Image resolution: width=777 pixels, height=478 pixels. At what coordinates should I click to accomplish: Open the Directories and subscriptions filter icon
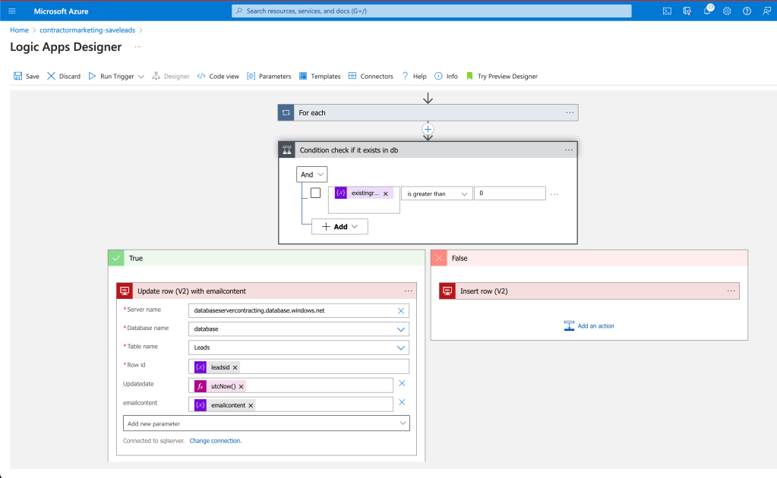point(687,11)
